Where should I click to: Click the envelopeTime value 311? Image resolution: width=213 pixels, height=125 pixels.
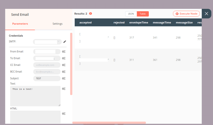click(132, 60)
